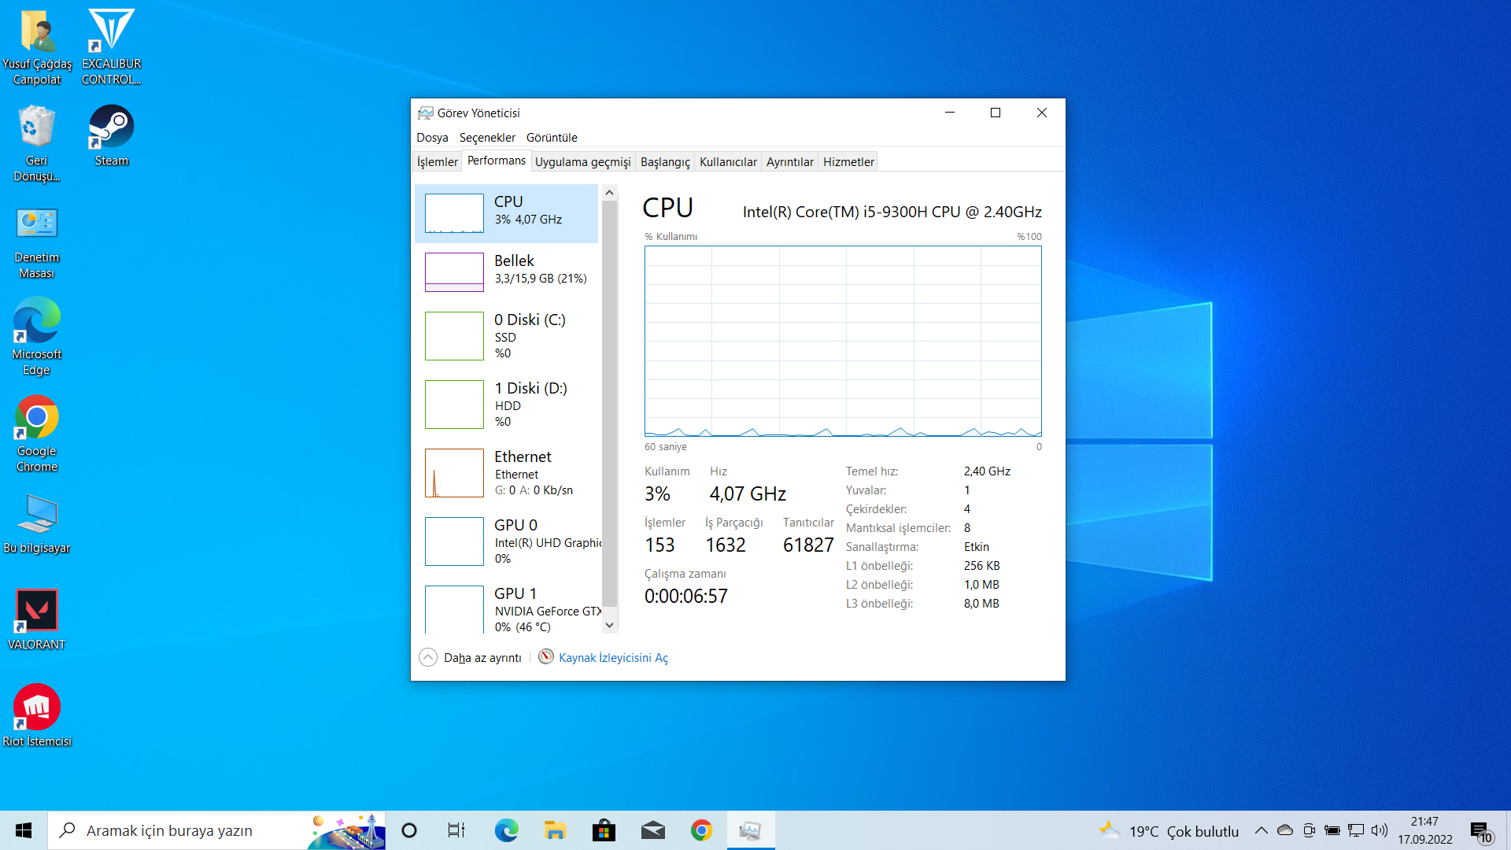This screenshot has width=1511, height=850.
Task: Launch Edge from the taskbar
Action: coord(506,830)
